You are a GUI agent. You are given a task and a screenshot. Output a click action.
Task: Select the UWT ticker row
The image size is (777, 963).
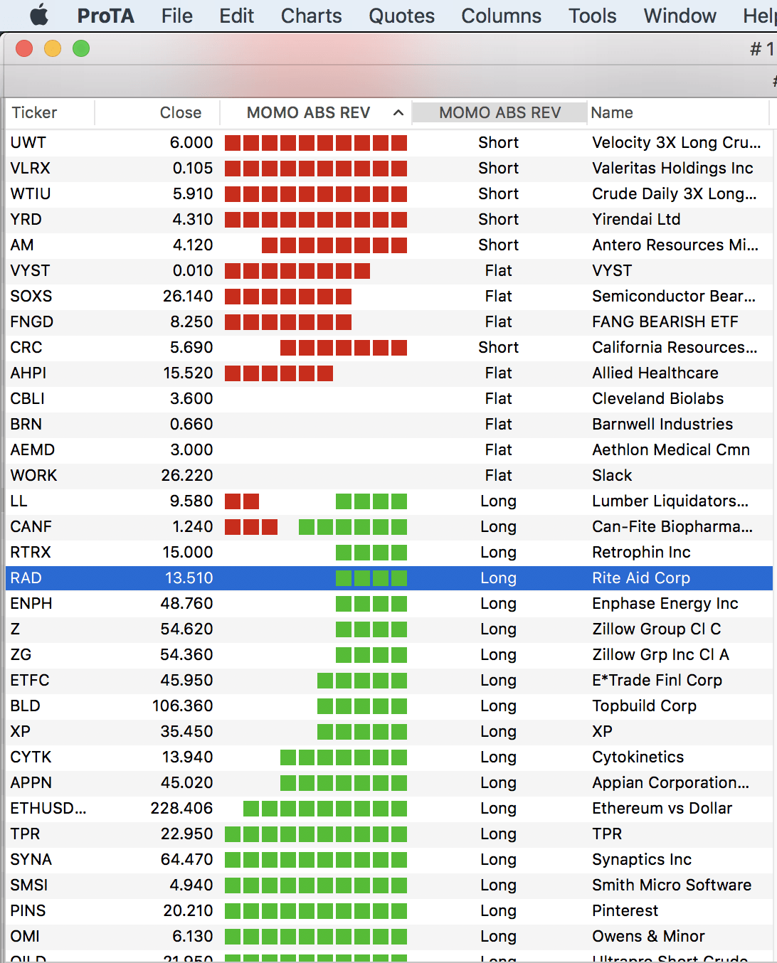(389, 142)
